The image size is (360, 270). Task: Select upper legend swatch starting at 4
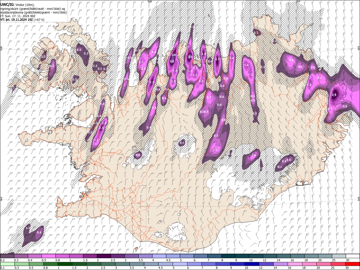[159, 256]
